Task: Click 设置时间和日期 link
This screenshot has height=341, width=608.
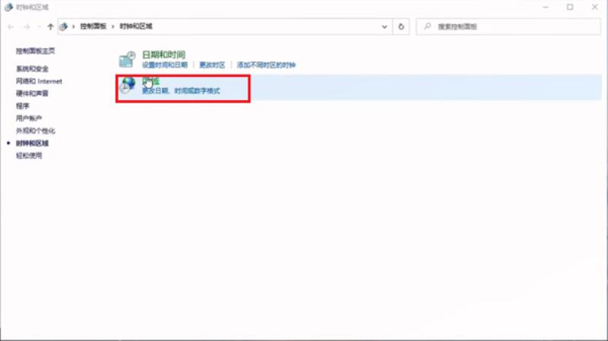Action: click(165, 65)
